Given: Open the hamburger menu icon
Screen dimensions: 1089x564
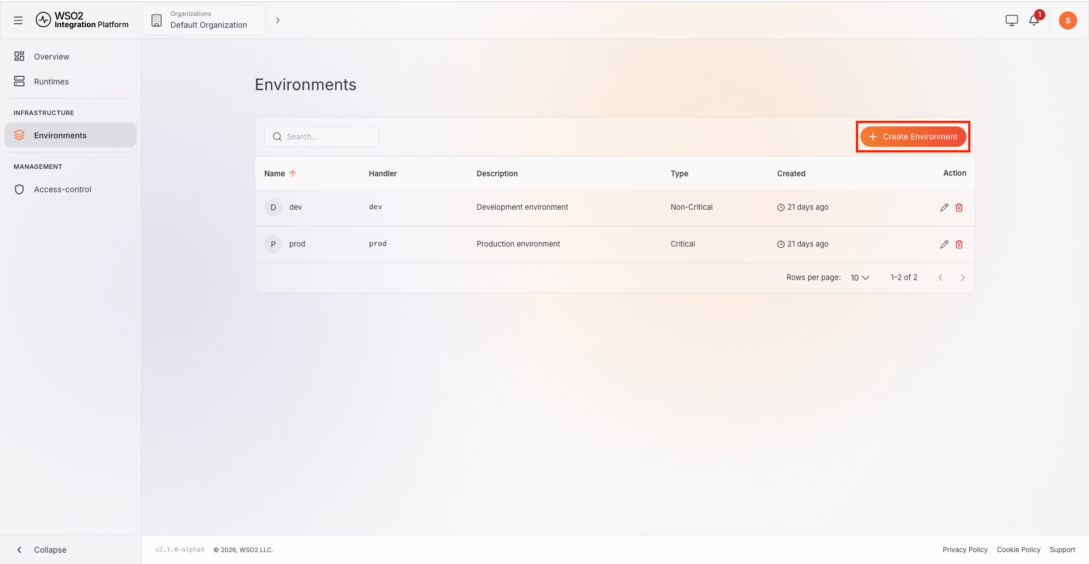Looking at the screenshot, I should click(18, 20).
